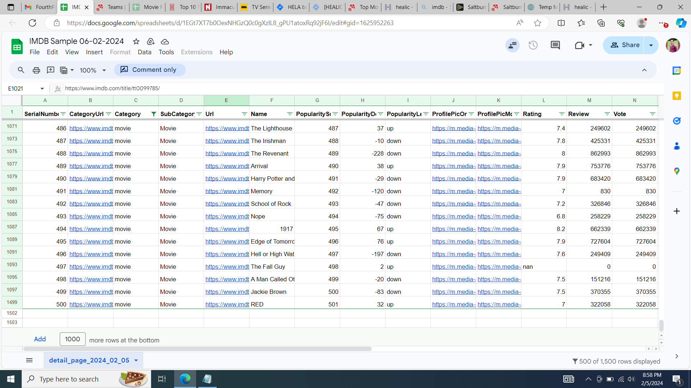Open the Edit menu
The width and height of the screenshot is (691, 388).
click(x=52, y=52)
